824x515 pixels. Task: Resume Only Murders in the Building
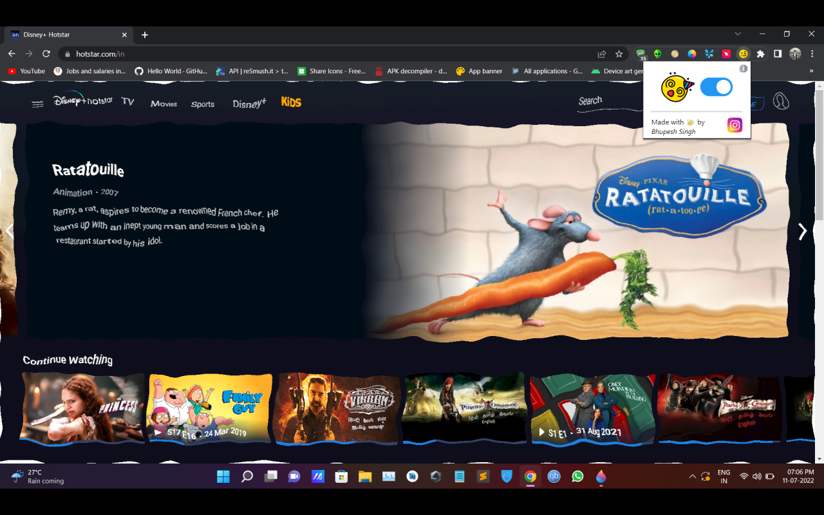pos(592,408)
